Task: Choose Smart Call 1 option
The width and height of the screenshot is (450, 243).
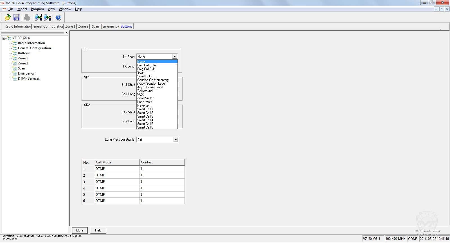Action: pos(157,109)
